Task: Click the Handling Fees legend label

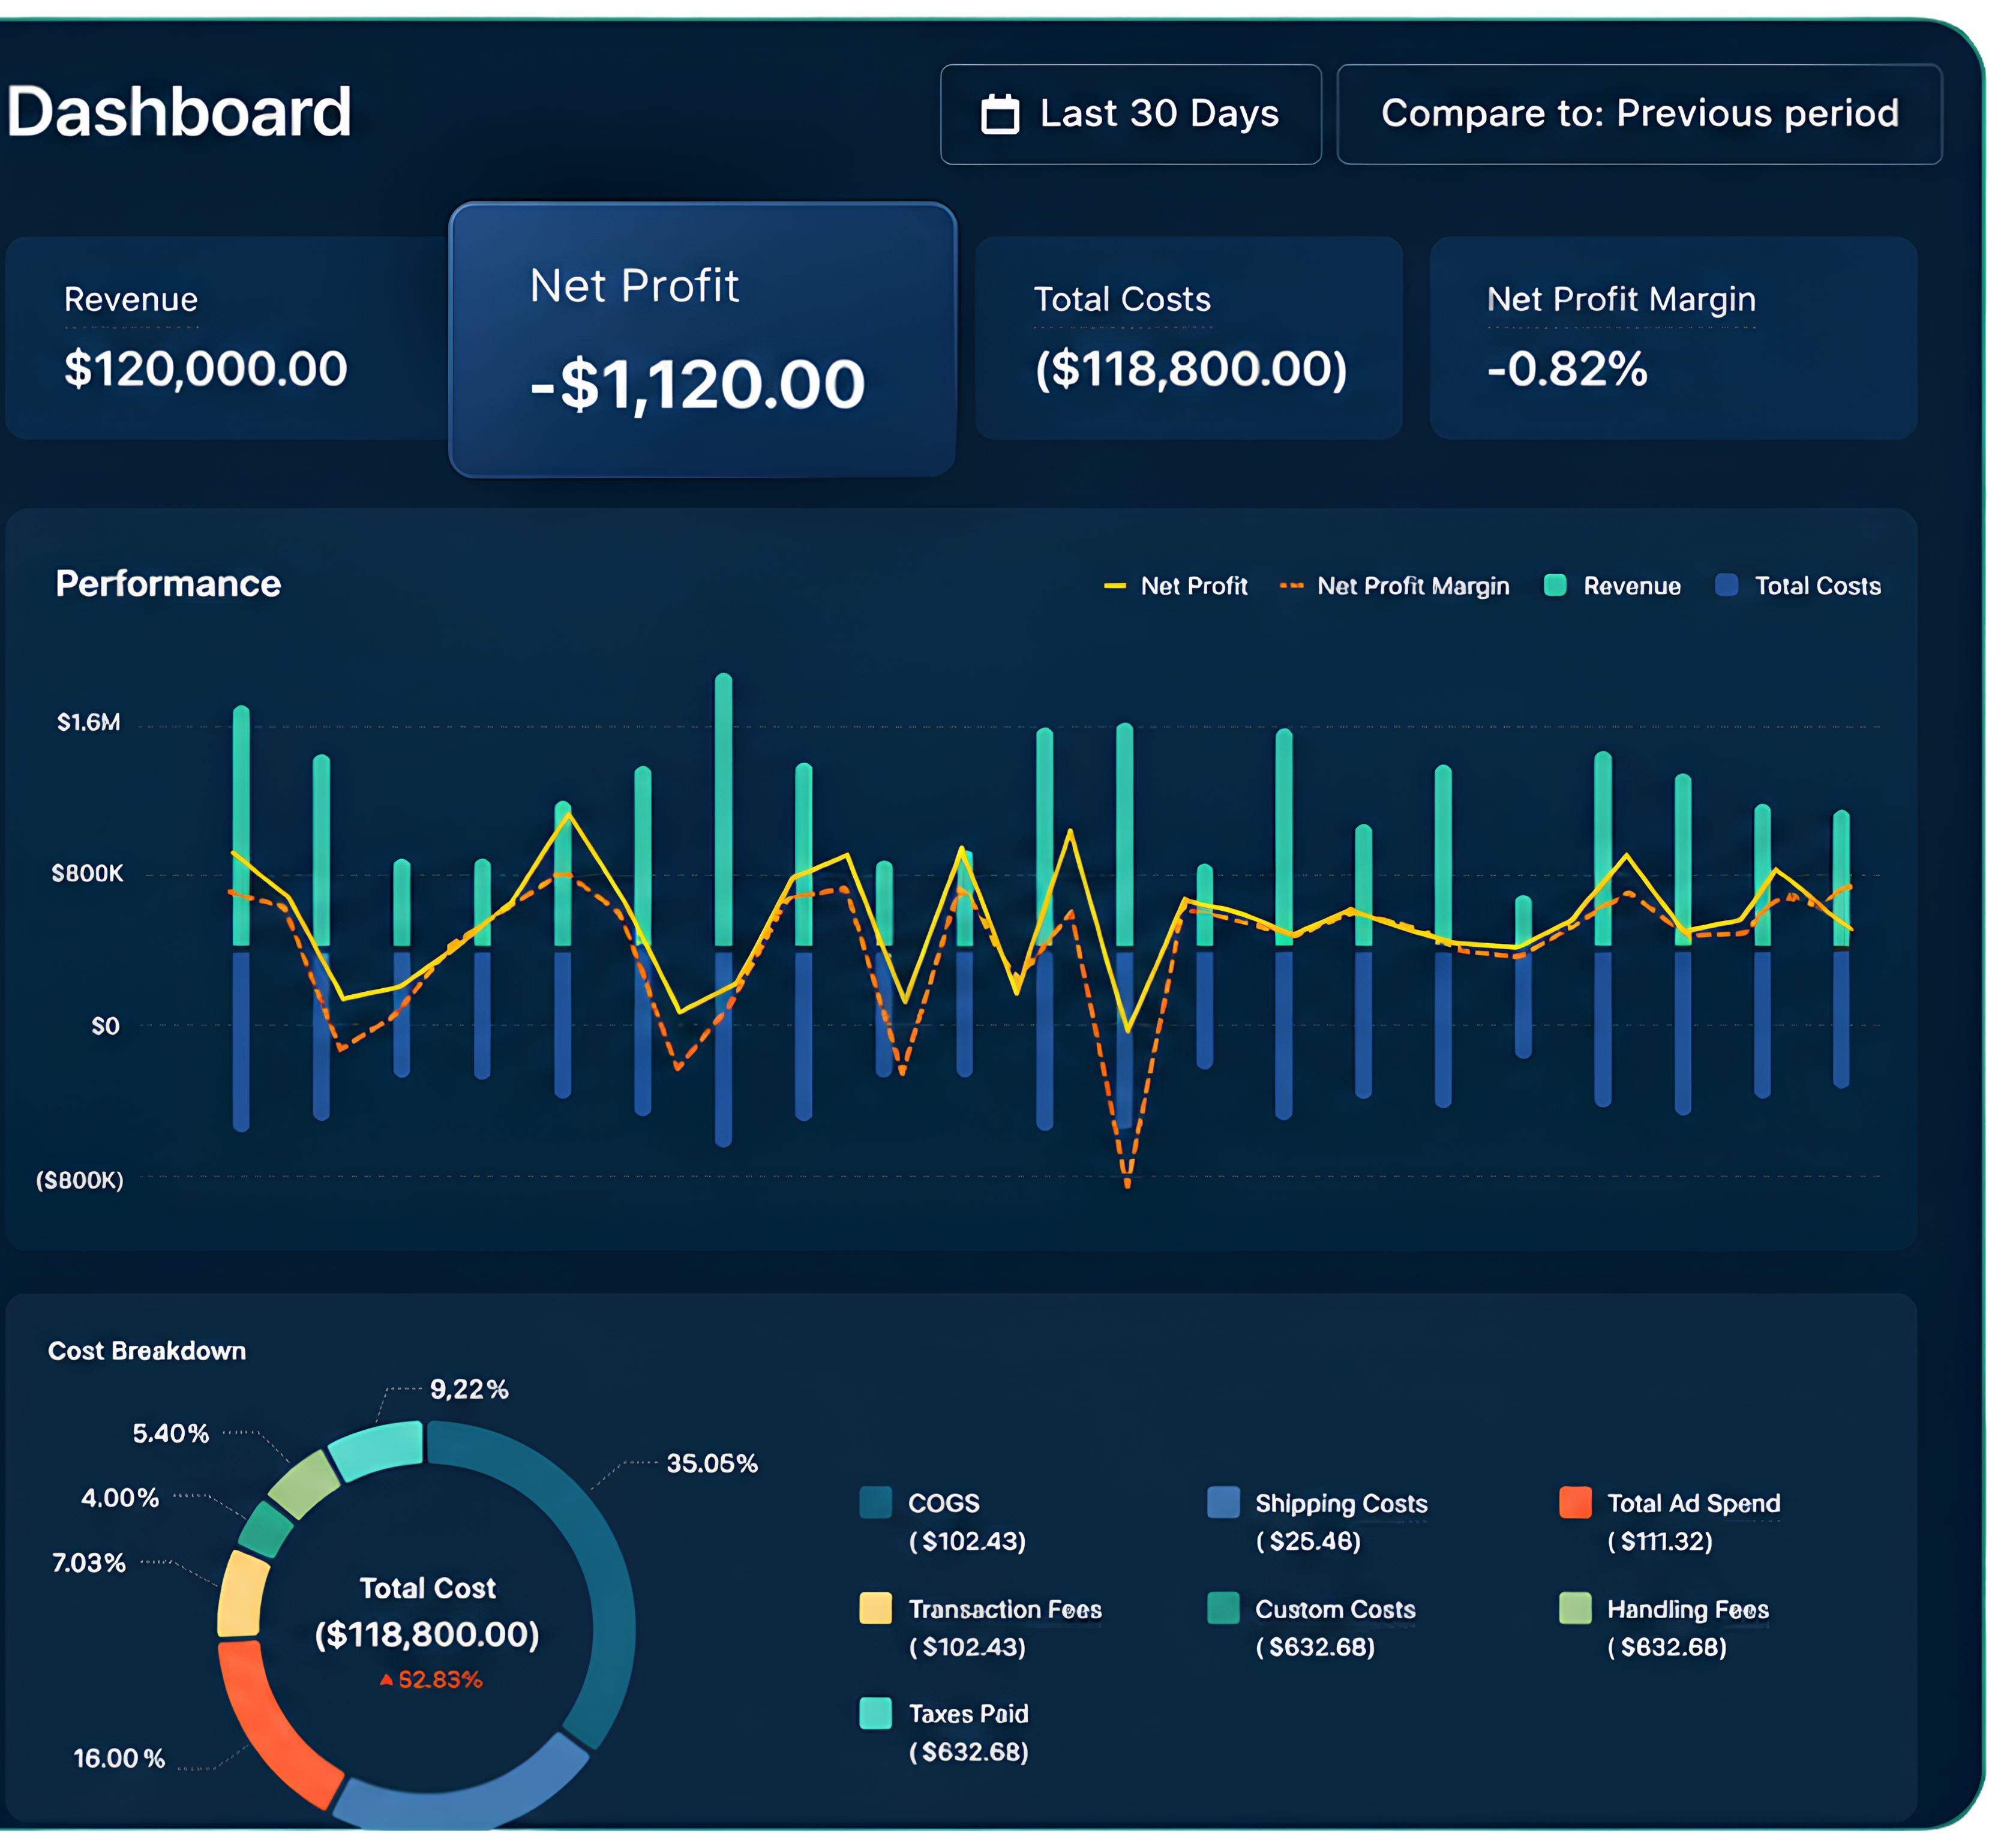Action: point(1687,1609)
